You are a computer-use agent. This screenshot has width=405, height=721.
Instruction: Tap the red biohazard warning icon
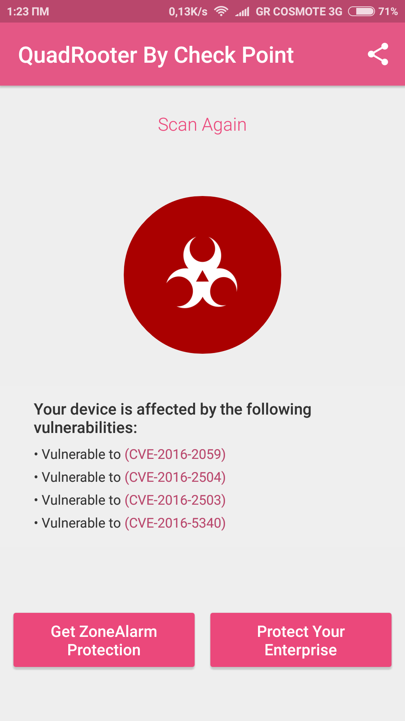click(202, 275)
